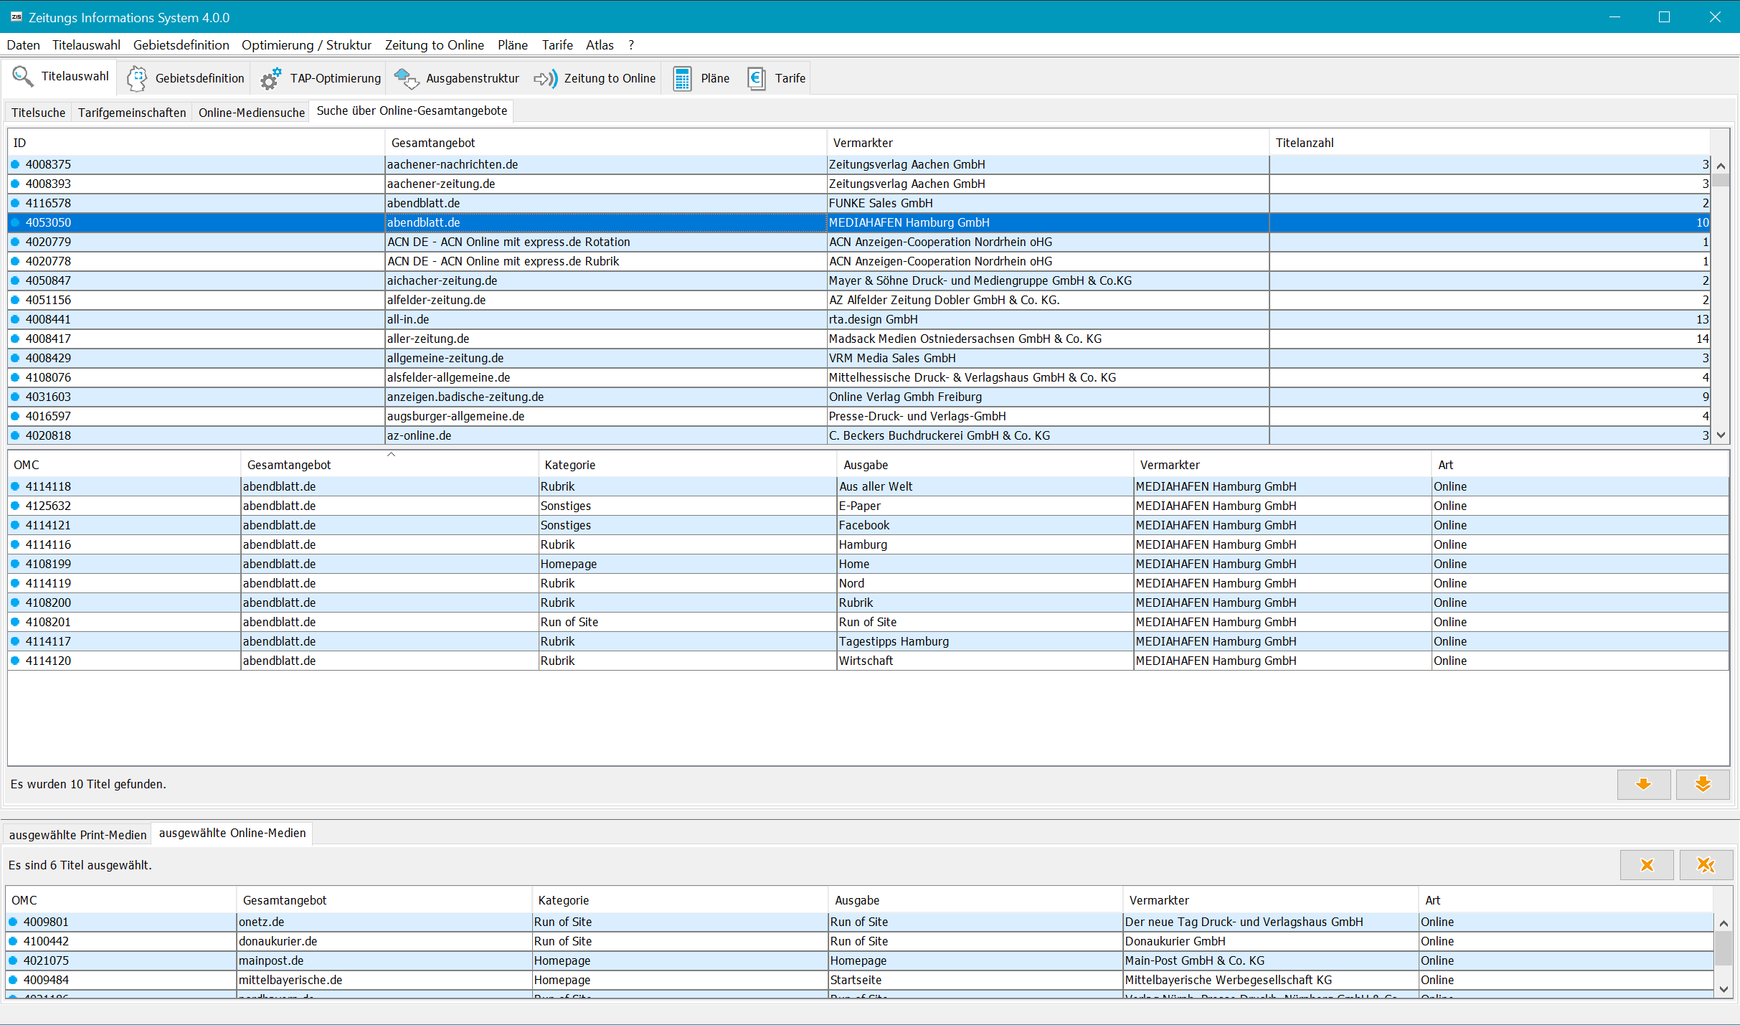Click the application icon in title bar
1740x1025 pixels.
pyautogui.click(x=16, y=17)
